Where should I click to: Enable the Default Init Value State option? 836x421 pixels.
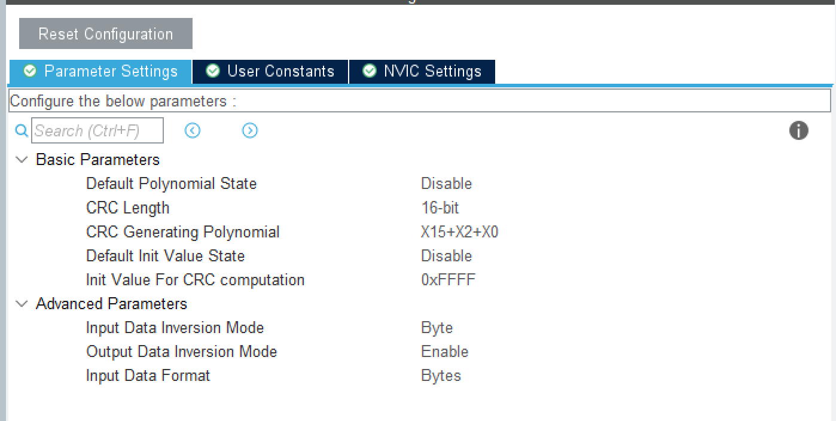click(447, 255)
